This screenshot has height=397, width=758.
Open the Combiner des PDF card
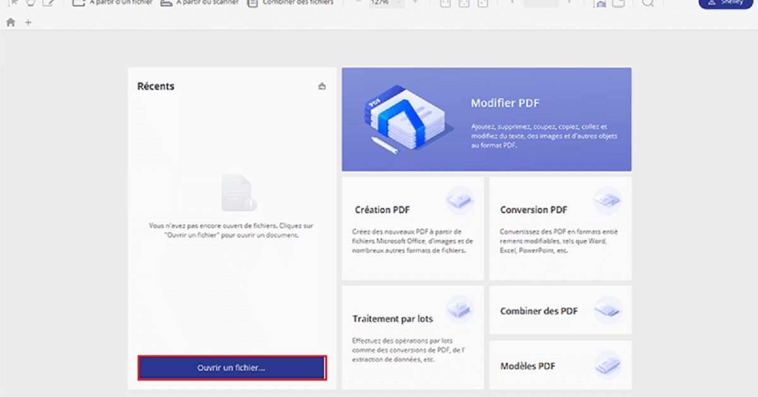pyautogui.click(x=560, y=310)
